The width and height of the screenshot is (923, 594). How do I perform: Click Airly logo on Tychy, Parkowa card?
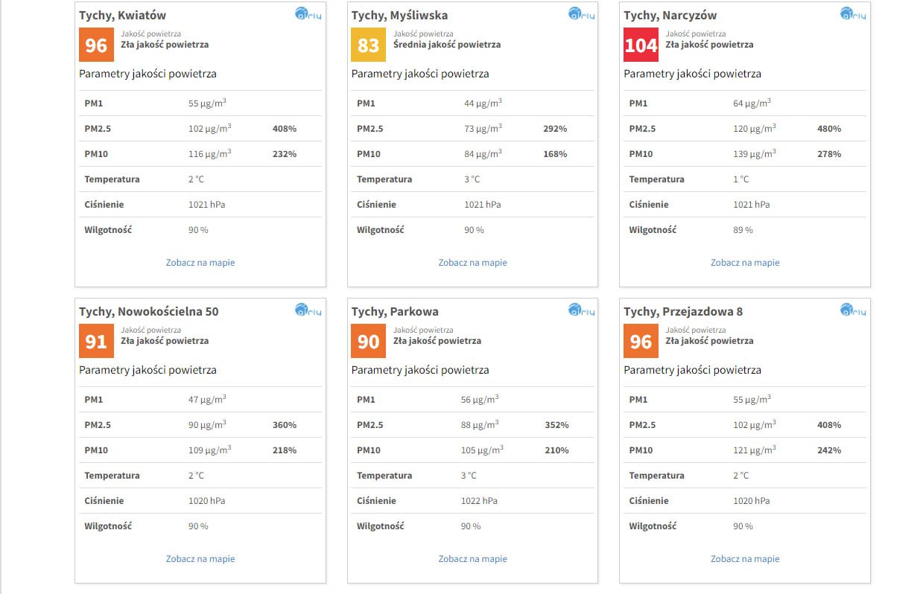coord(581,310)
